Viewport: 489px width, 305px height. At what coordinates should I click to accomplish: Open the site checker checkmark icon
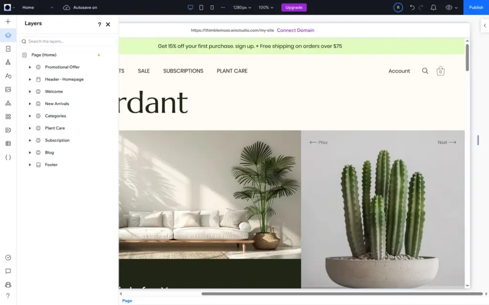point(8,257)
